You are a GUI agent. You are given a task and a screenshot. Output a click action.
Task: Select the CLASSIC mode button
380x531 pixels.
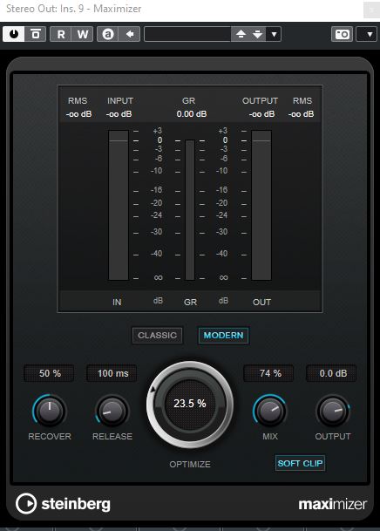(158, 336)
